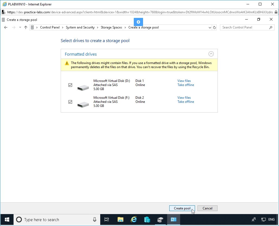The width and height of the screenshot is (279, 226).
Task: Click System and Security breadcrumb
Action: [x=80, y=27]
